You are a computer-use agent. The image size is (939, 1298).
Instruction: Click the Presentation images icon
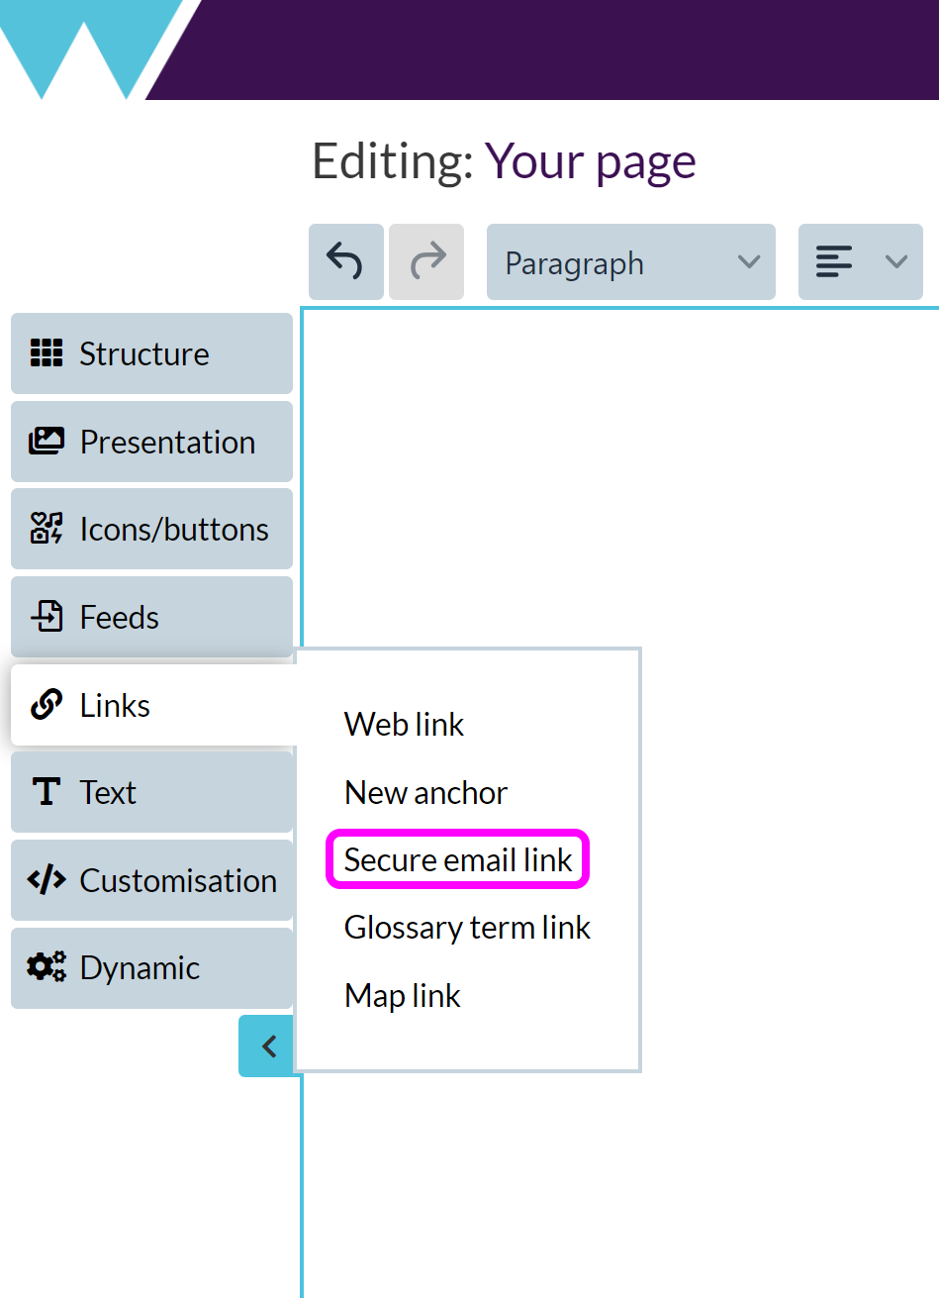[47, 442]
